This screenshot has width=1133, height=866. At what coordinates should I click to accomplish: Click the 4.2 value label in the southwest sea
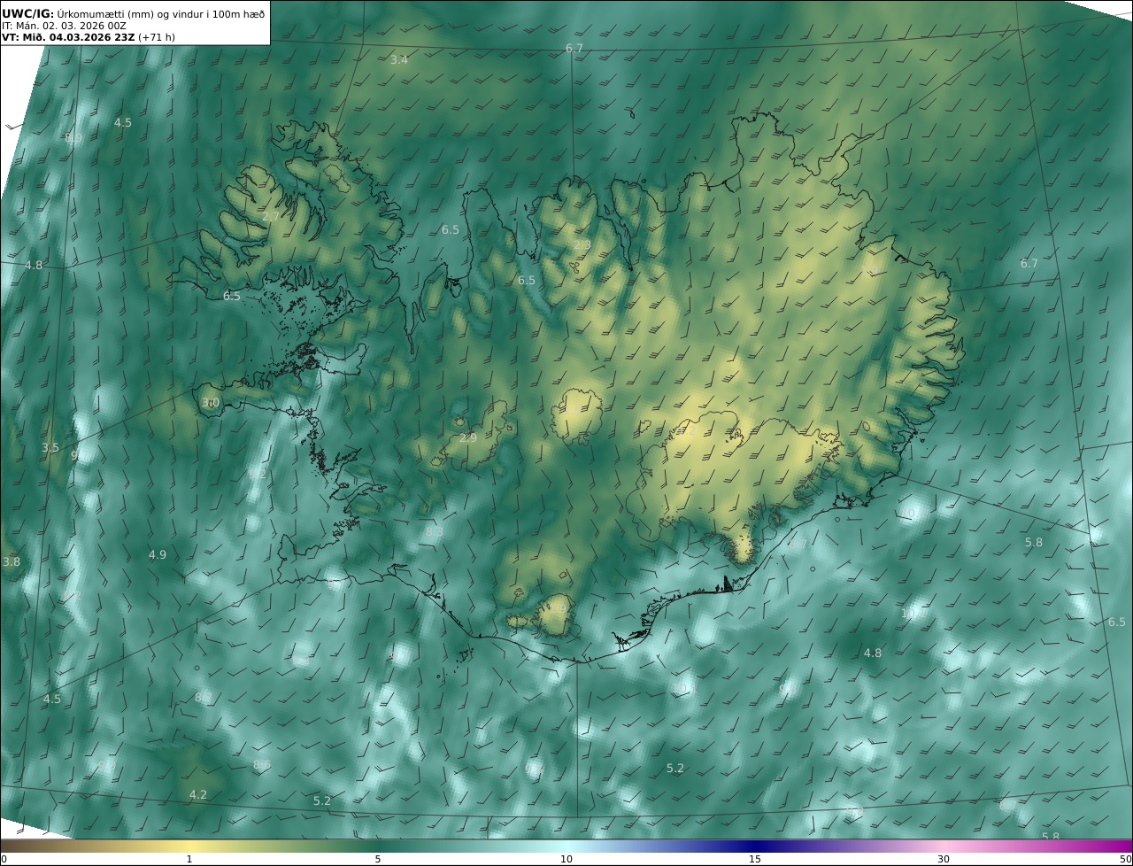coord(198,794)
